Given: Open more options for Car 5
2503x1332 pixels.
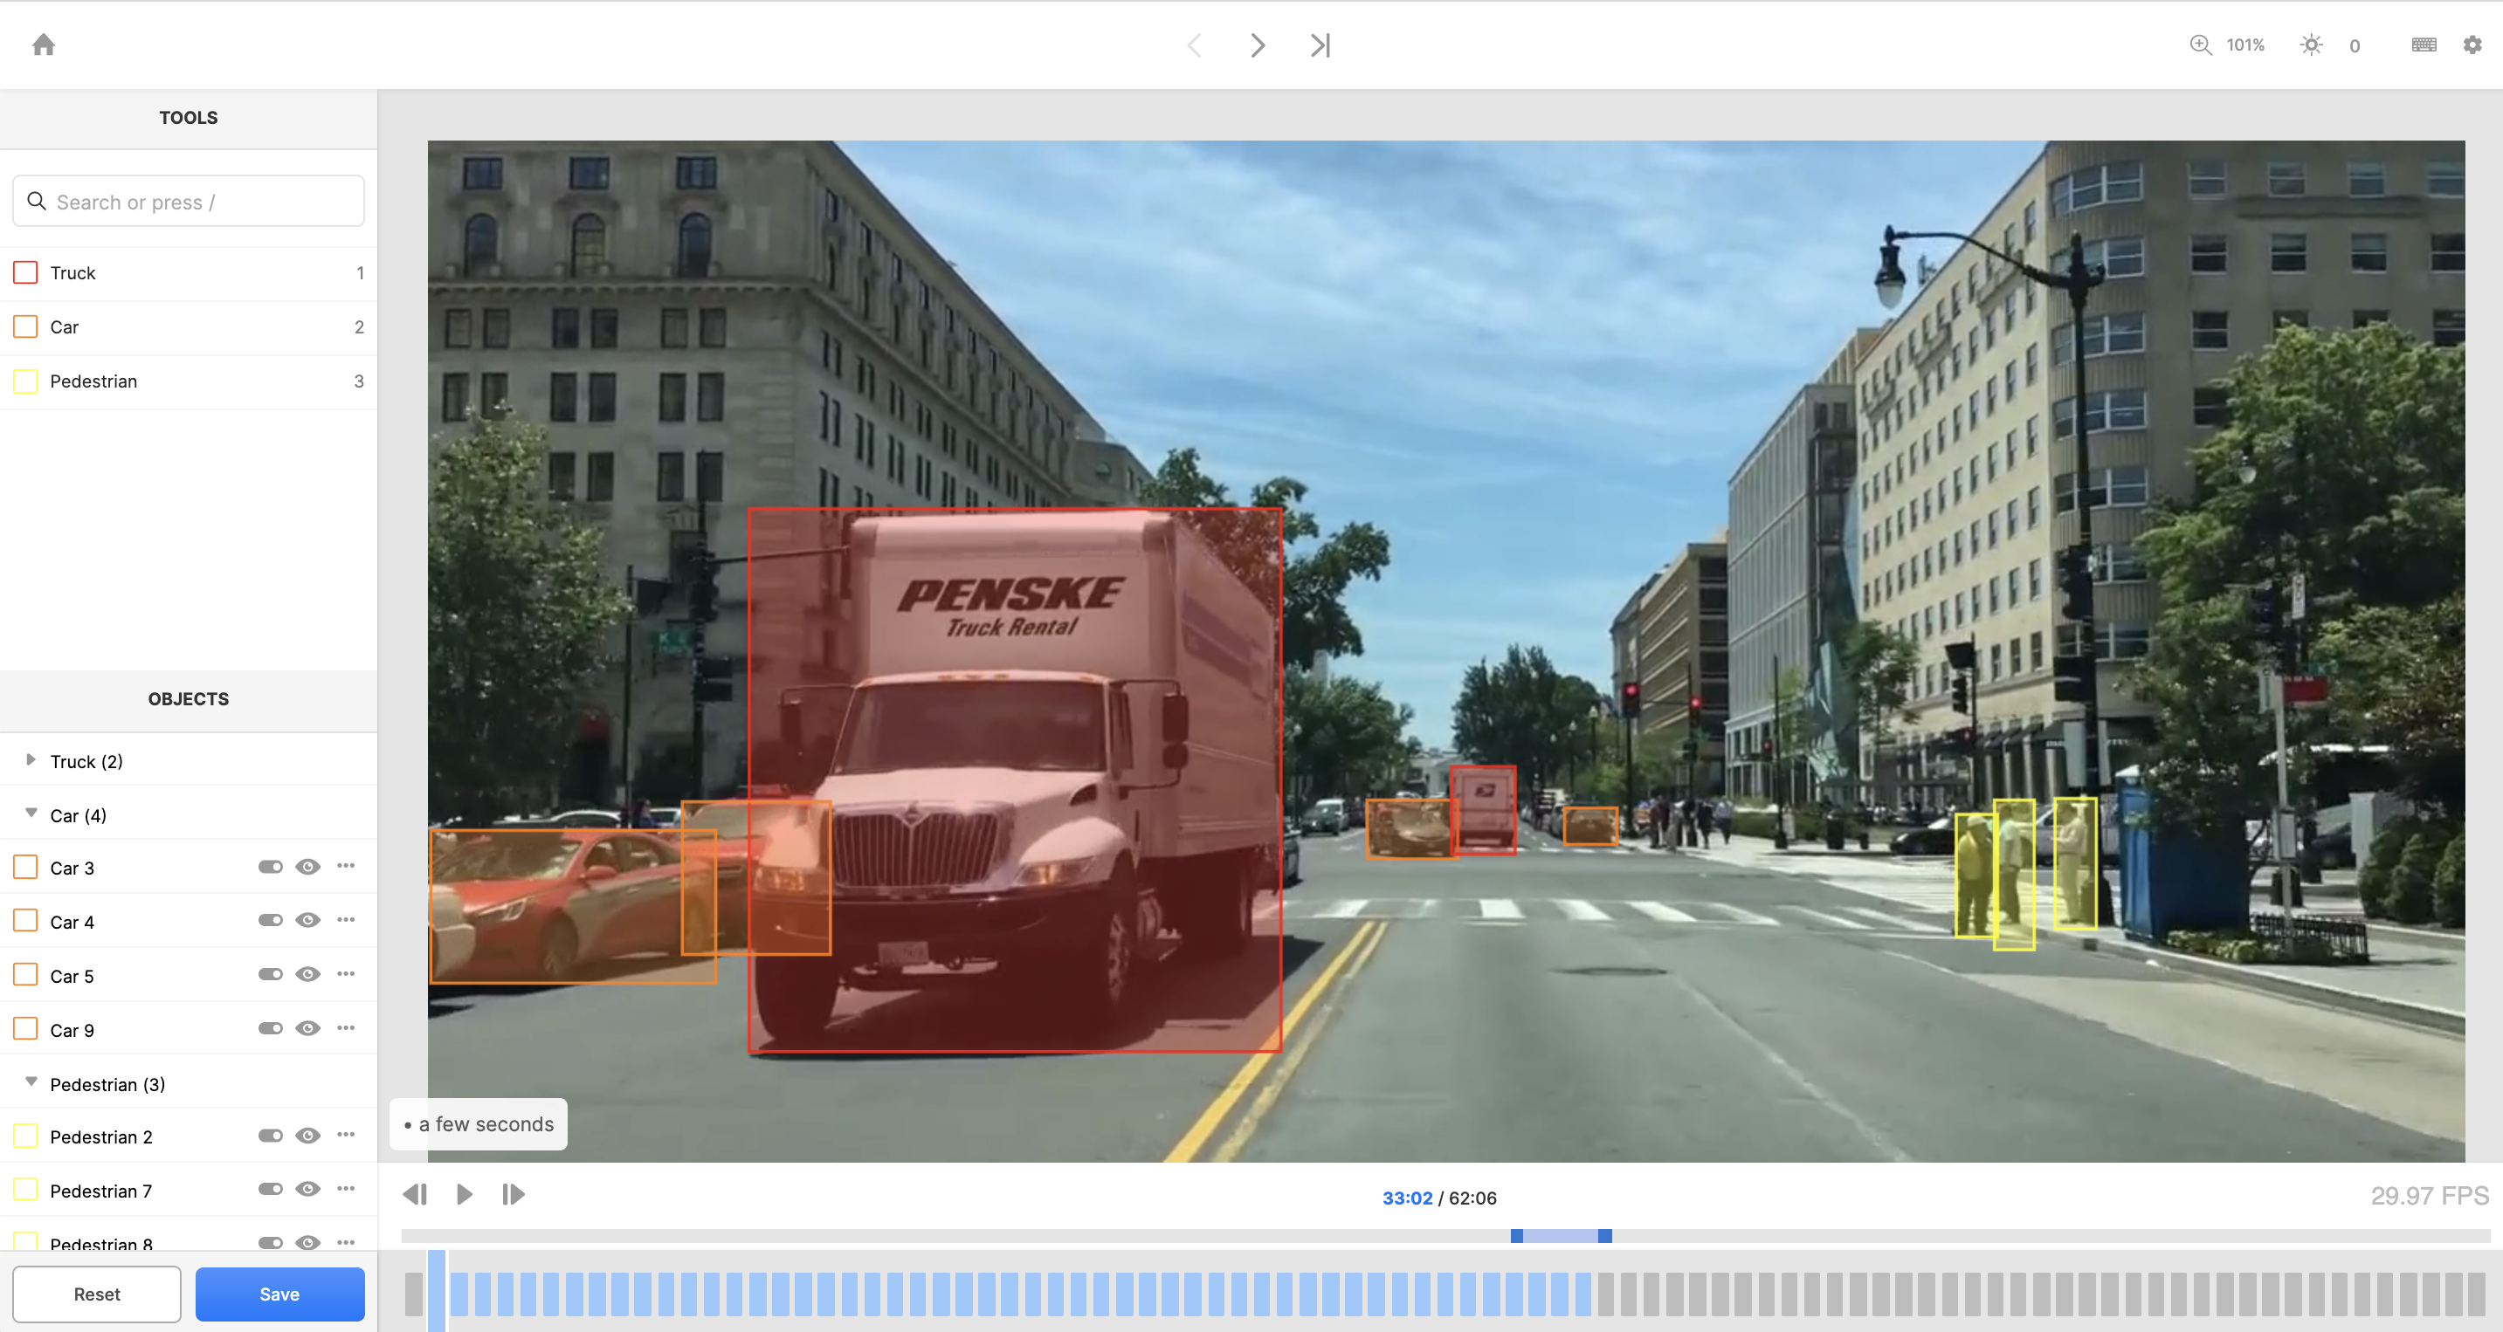Looking at the screenshot, I should pyautogui.click(x=346, y=974).
